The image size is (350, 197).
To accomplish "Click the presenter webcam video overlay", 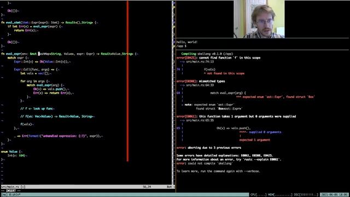I will [259, 19].
